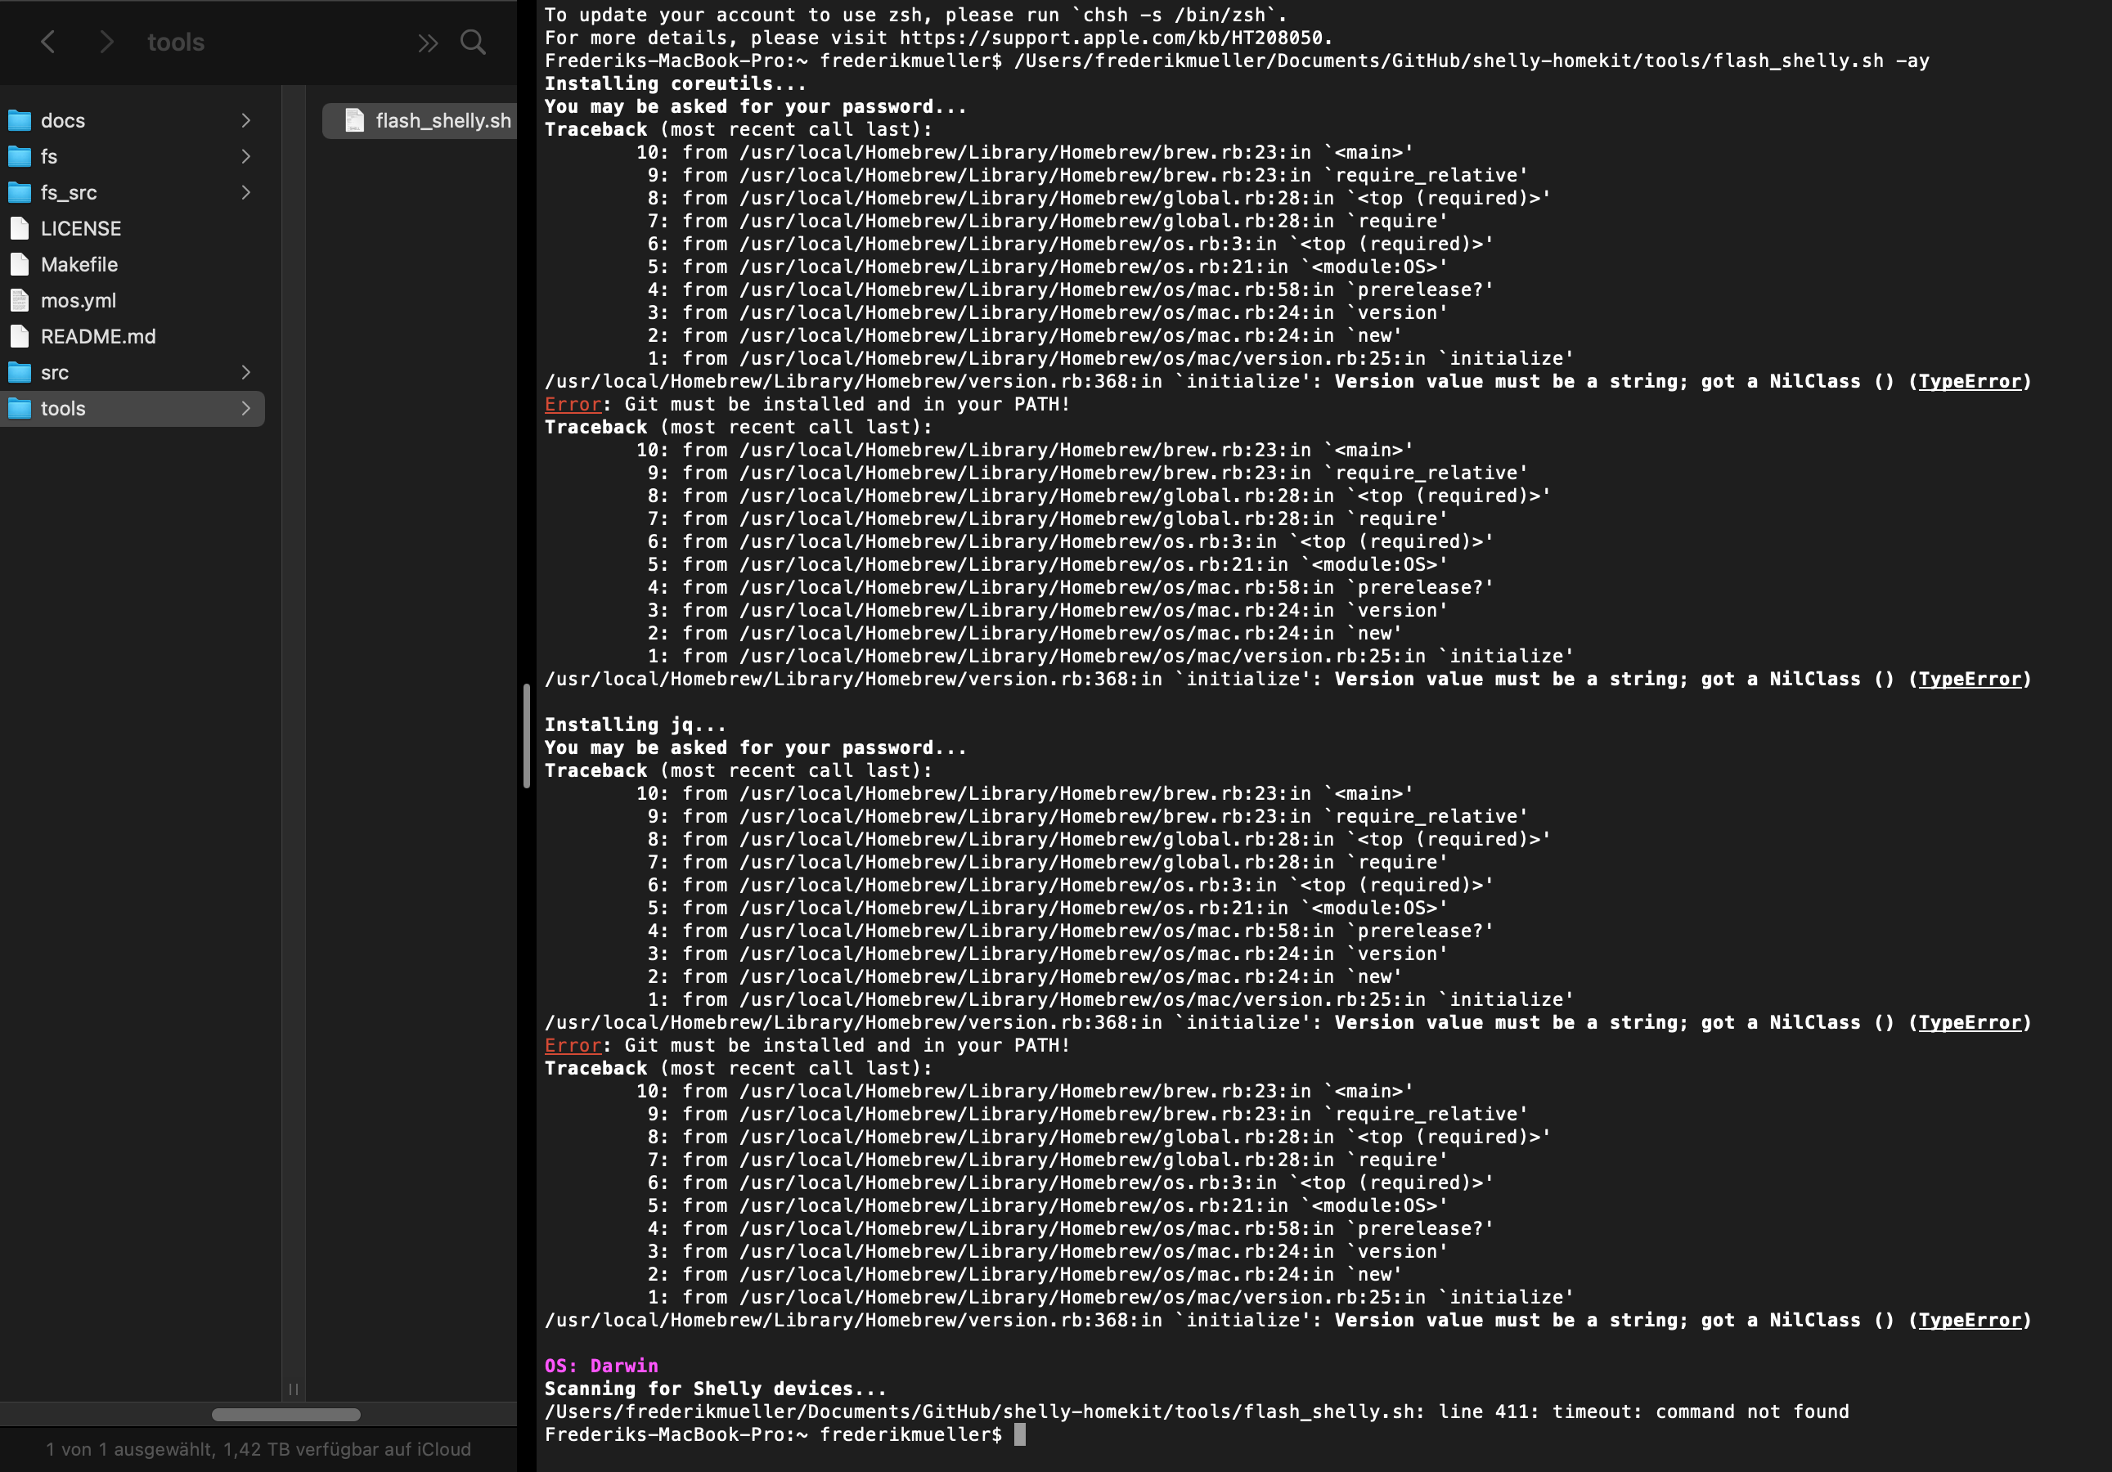Open the docs folder in the sidebar
Screen dimensions: 2112x1472
coord(62,119)
